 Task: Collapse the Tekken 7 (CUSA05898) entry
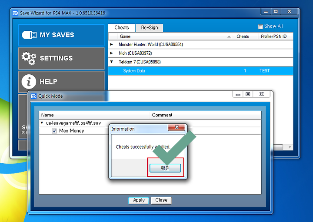(x=112, y=62)
